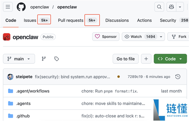
Task: Open openclaw owner link in breadcrumb
Action: [x=40, y=7]
